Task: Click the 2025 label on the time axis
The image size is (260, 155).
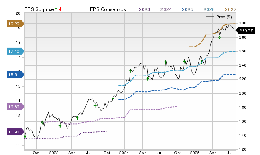Action: point(195,153)
